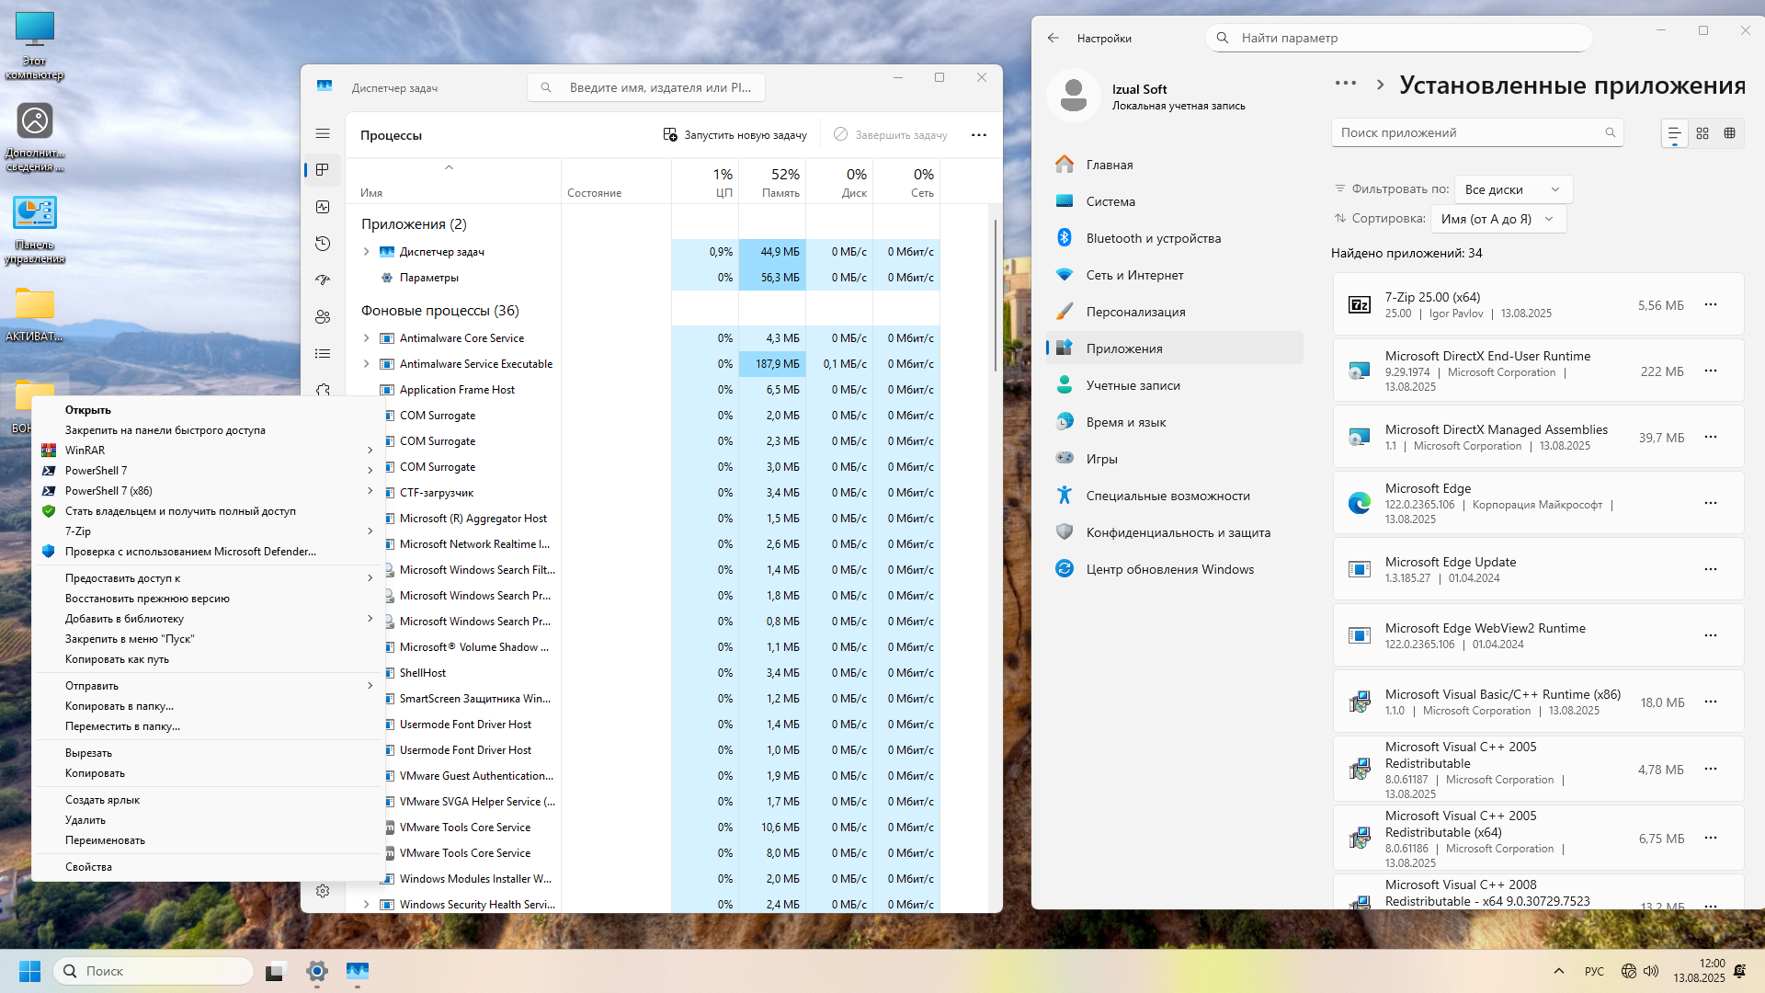Open Users icon in Task Manager sidebar
The width and height of the screenshot is (1765, 993).
click(323, 317)
